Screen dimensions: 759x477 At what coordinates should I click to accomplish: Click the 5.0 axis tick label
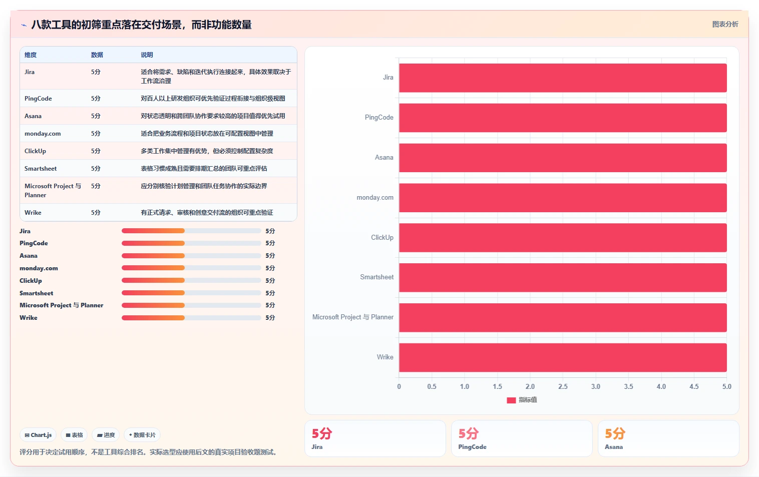(x=726, y=386)
